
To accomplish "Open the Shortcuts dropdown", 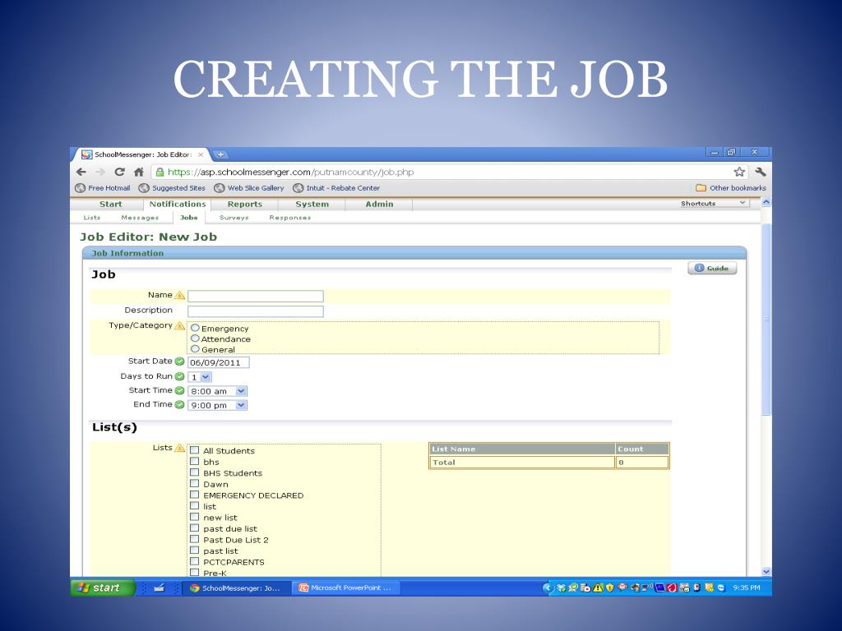I will coord(713,204).
